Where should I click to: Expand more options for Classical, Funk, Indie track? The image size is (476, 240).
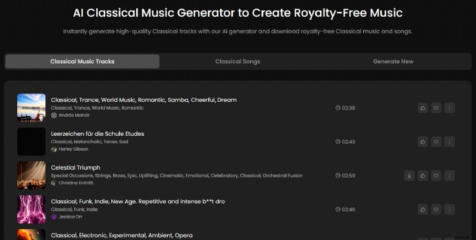[449, 210]
